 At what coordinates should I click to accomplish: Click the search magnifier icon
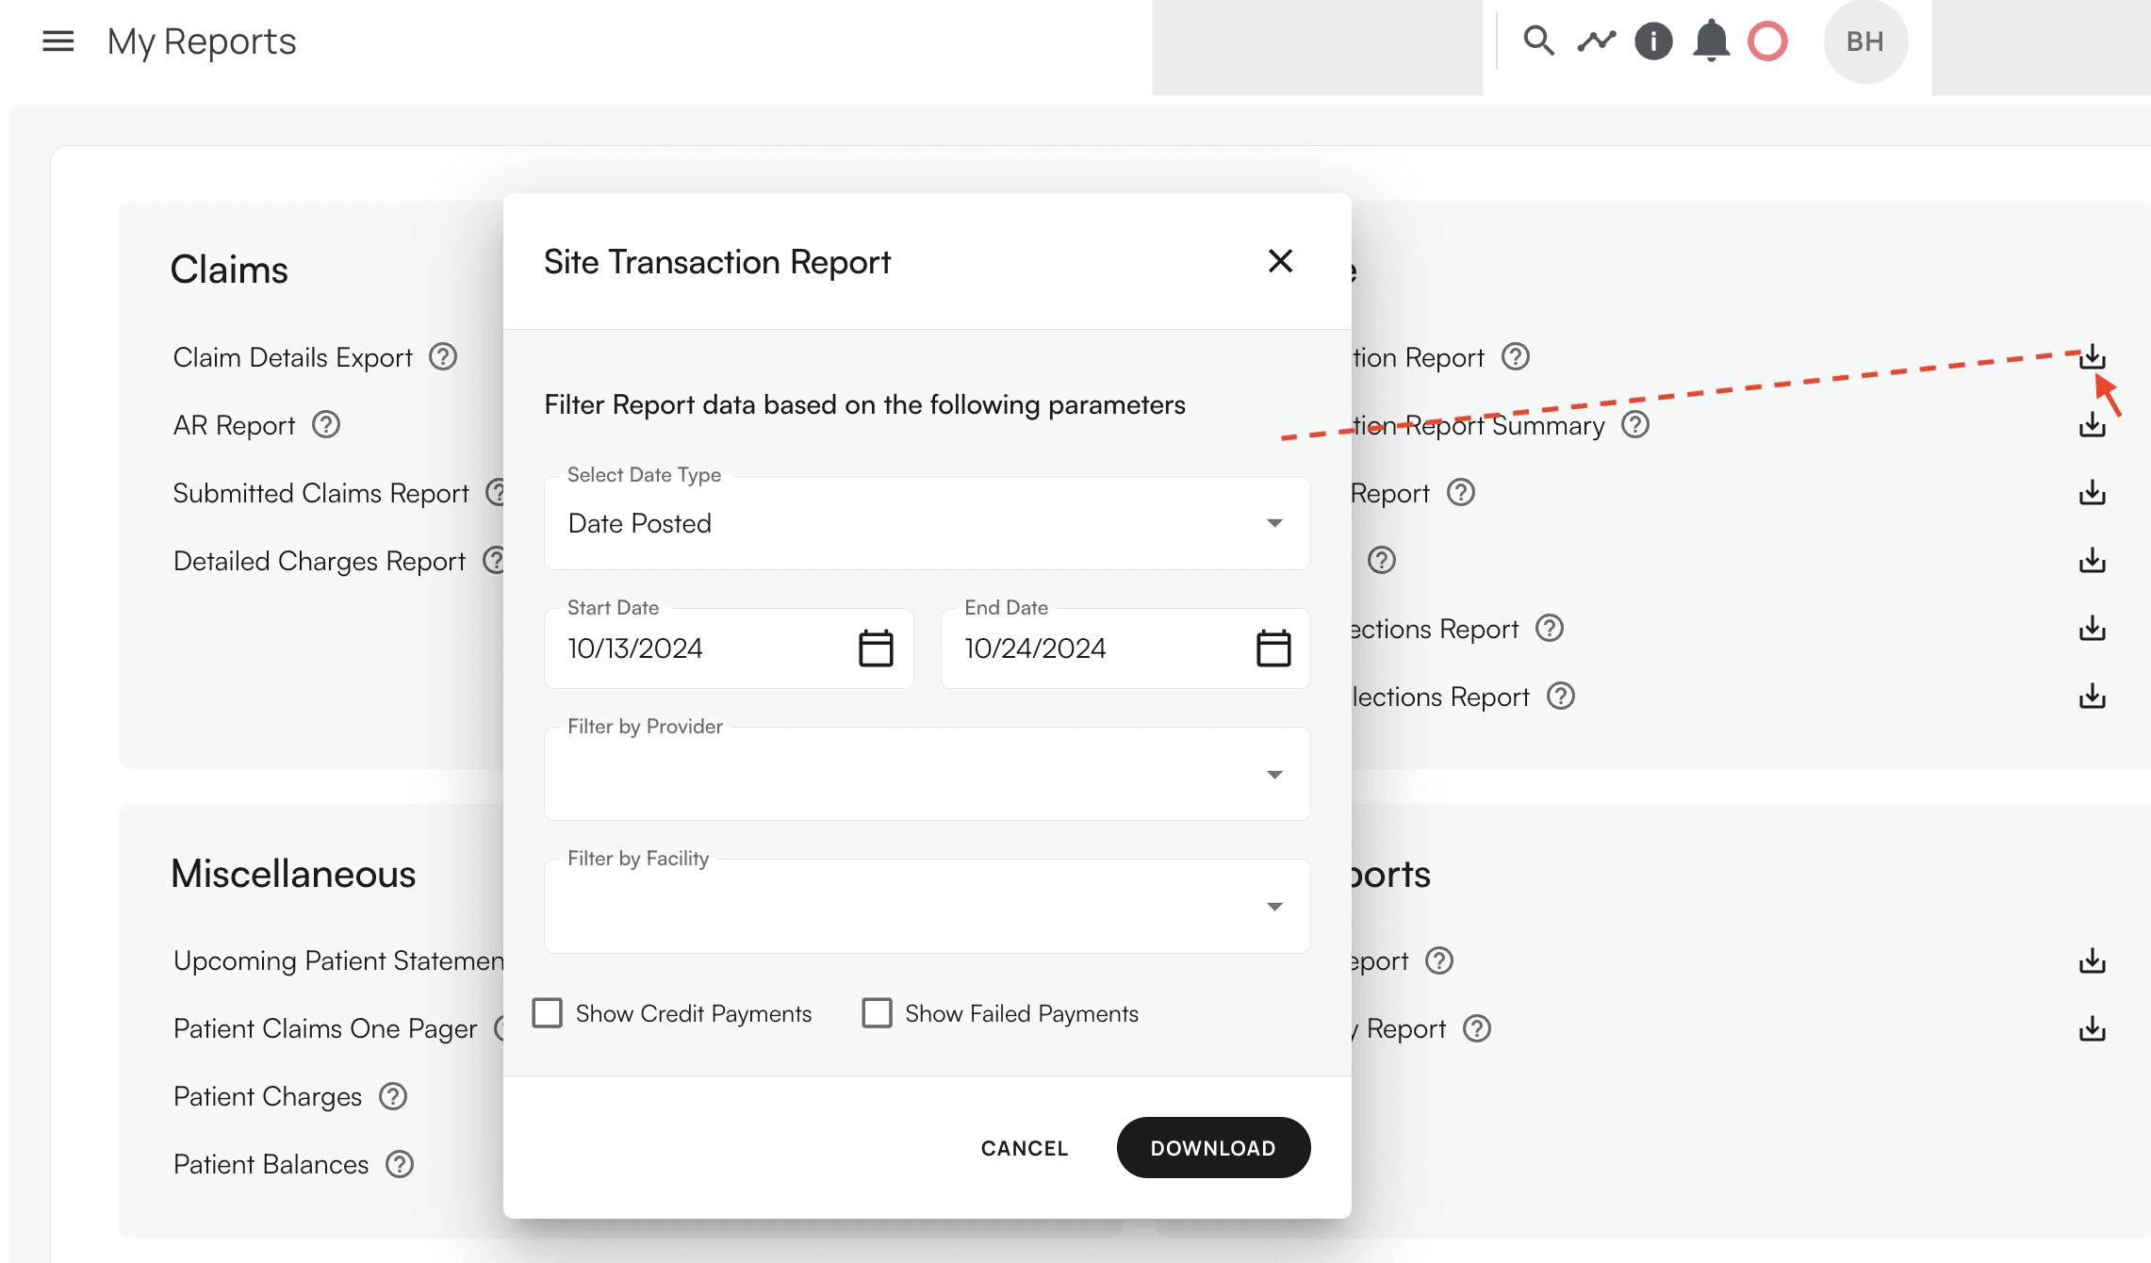(x=1538, y=41)
